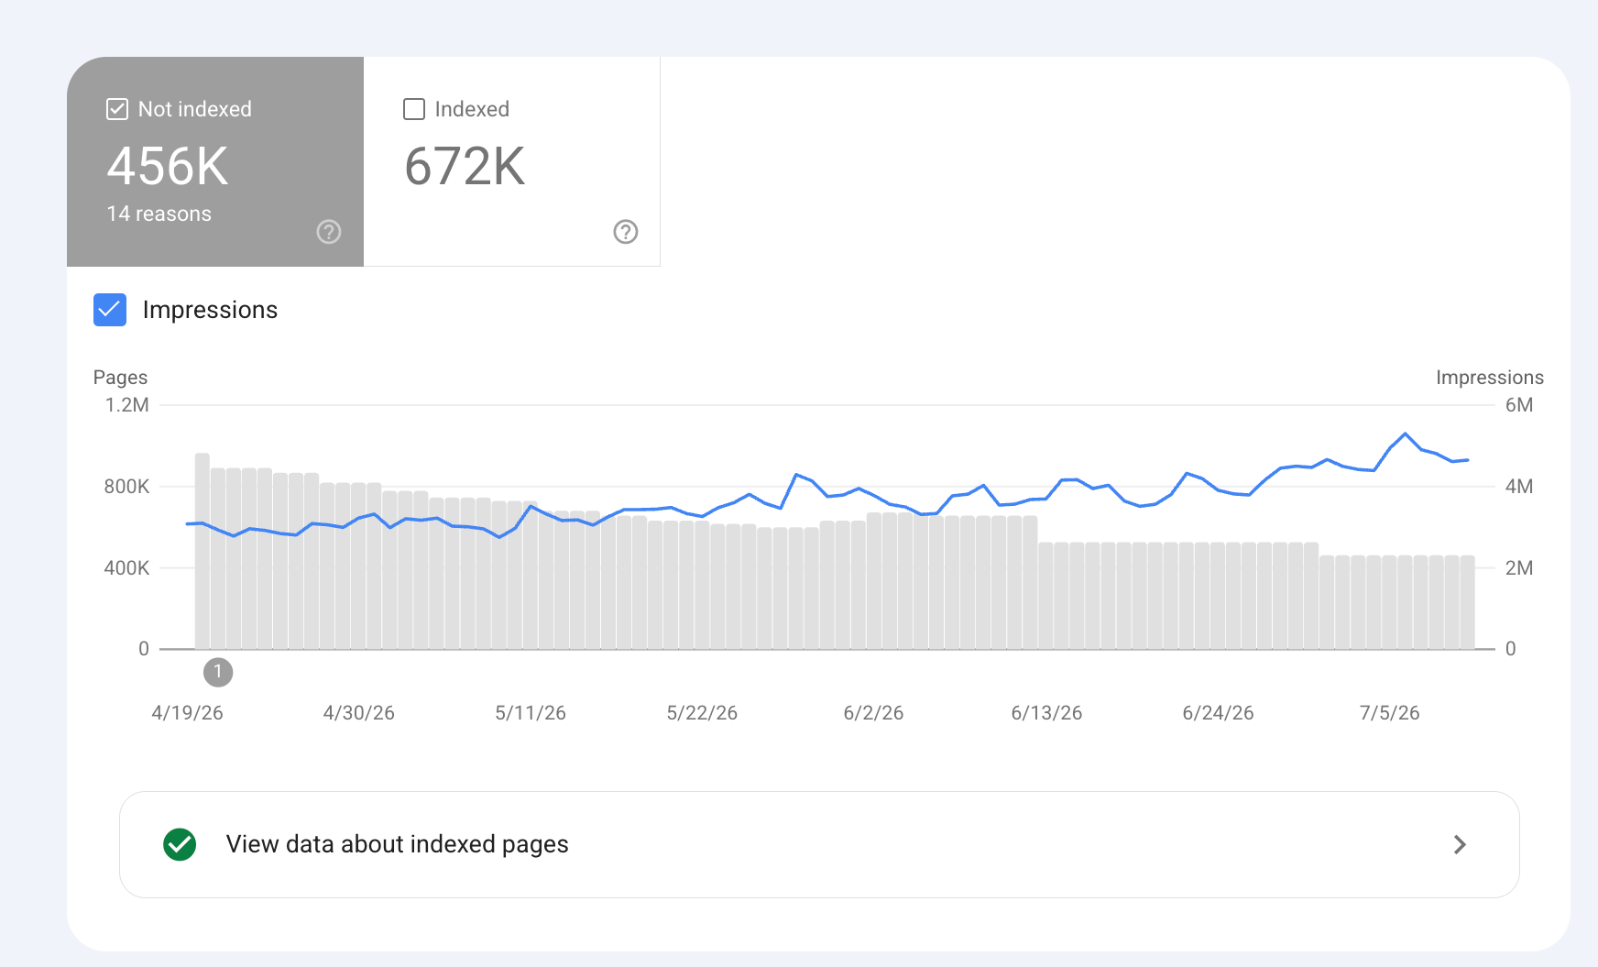Click the 14 reasons text
This screenshot has width=1598, height=967.
(x=159, y=214)
